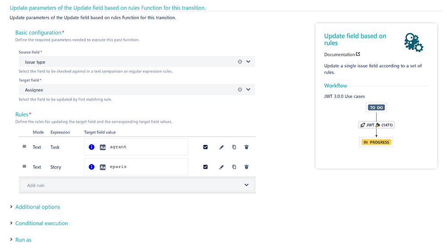The height and width of the screenshot is (249, 447).
Task: Duplicate the Story rule
Action: (x=234, y=167)
